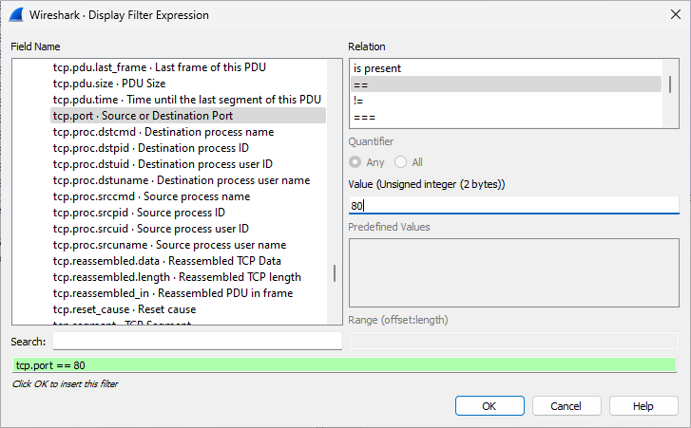Select the === relation

click(x=507, y=117)
